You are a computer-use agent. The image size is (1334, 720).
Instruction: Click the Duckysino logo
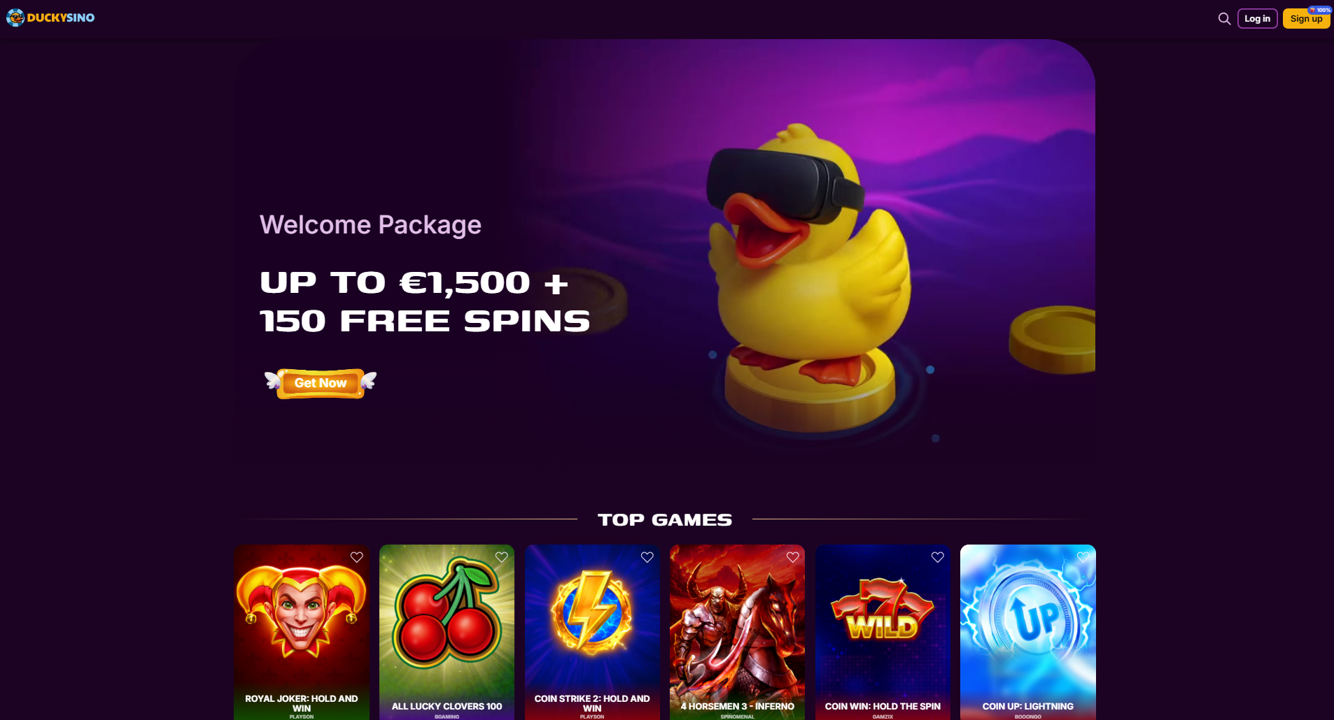pyautogui.click(x=50, y=17)
